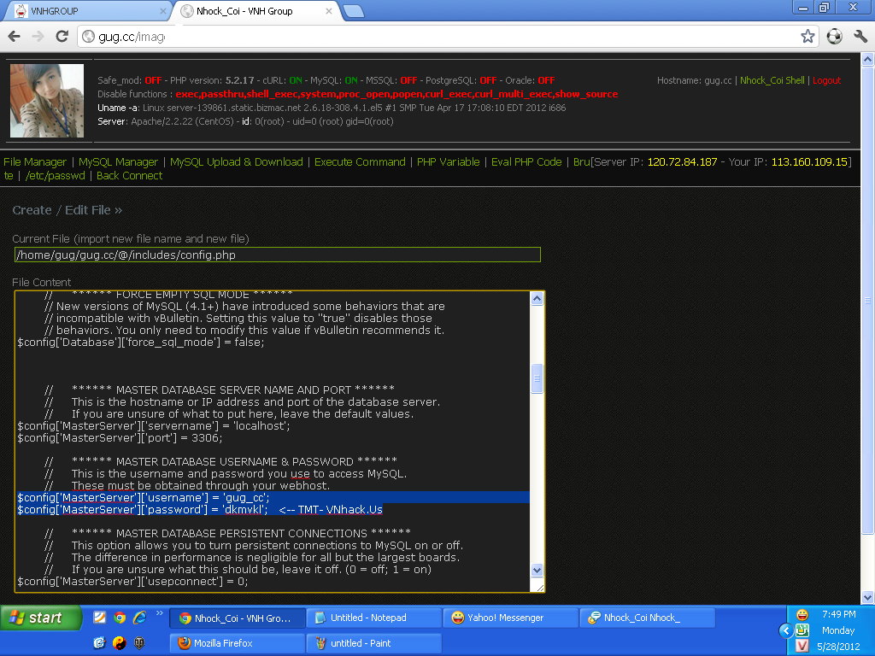Open Execute Command page
The height and width of the screenshot is (656, 875).
(x=360, y=161)
